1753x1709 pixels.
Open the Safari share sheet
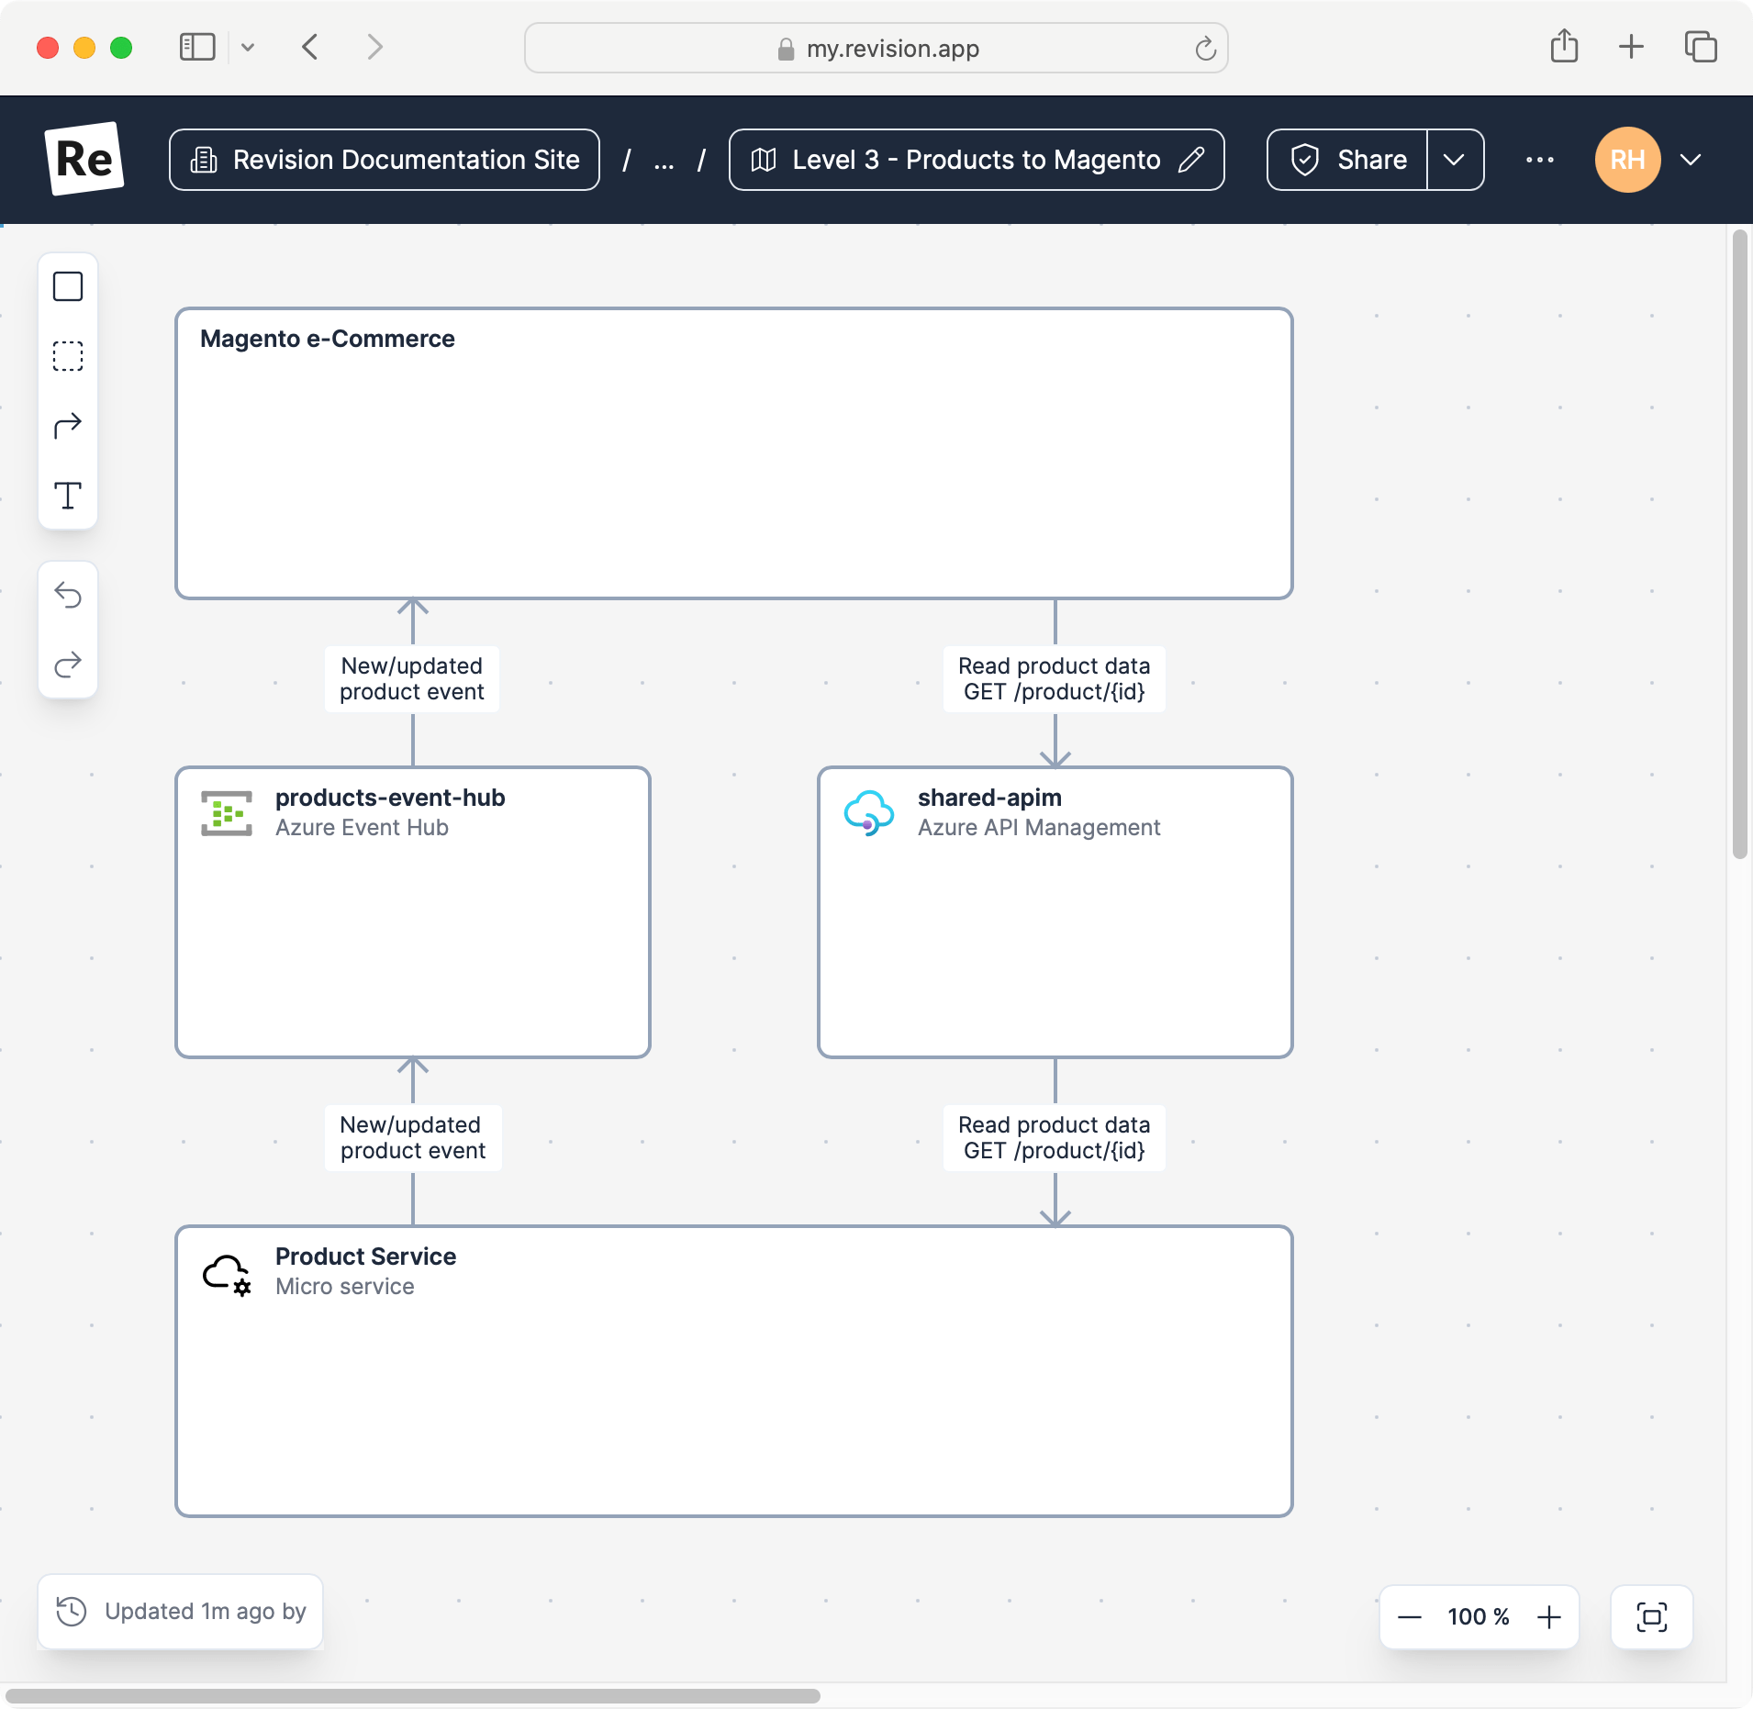(x=1565, y=46)
